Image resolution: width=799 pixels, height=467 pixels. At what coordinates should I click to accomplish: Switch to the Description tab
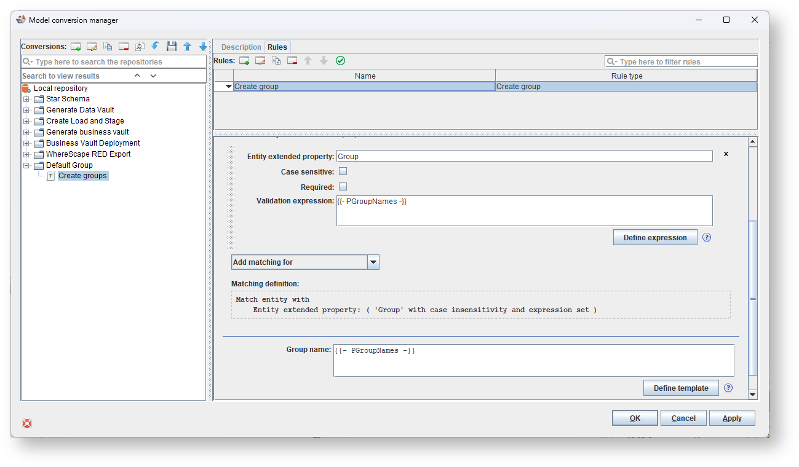[241, 47]
